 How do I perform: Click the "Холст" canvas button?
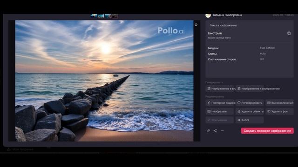pyautogui.click(x=250, y=120)
